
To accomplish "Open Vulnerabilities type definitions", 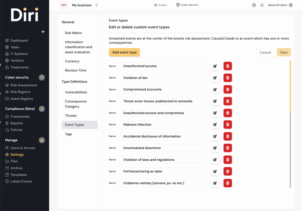I will [76, 92].
